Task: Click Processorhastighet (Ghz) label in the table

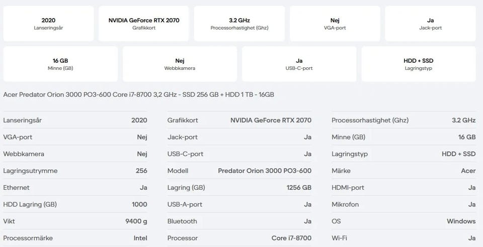Action: [370, 120]
